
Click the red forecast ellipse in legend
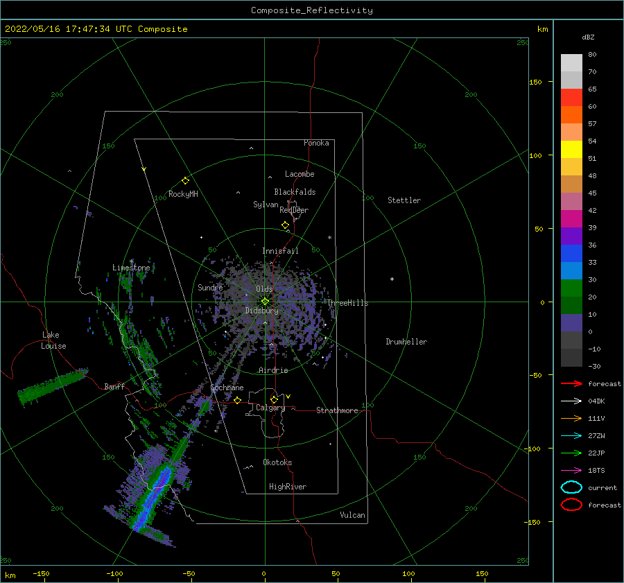(x=571, y=505)
